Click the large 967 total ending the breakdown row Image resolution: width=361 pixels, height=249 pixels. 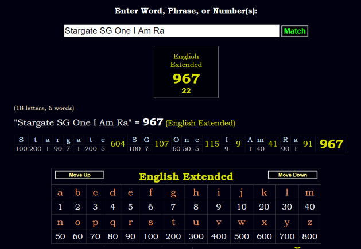332,144
